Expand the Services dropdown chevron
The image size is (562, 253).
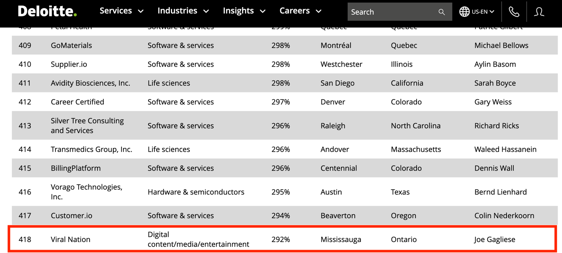[x=141, y=11]
